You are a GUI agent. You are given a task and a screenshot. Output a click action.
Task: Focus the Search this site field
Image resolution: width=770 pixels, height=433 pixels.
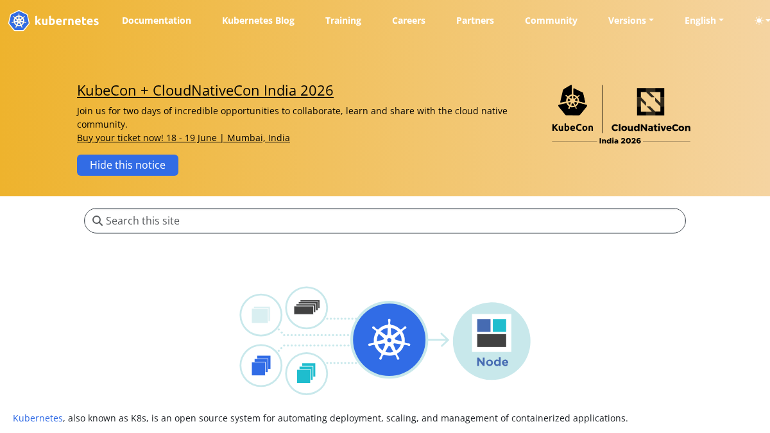(385, 221)
